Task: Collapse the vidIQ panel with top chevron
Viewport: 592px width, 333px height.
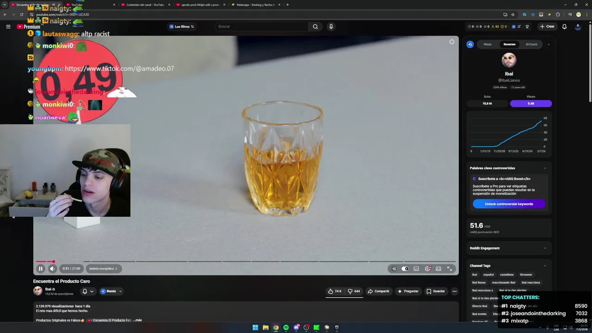Action: coord(549,44)
